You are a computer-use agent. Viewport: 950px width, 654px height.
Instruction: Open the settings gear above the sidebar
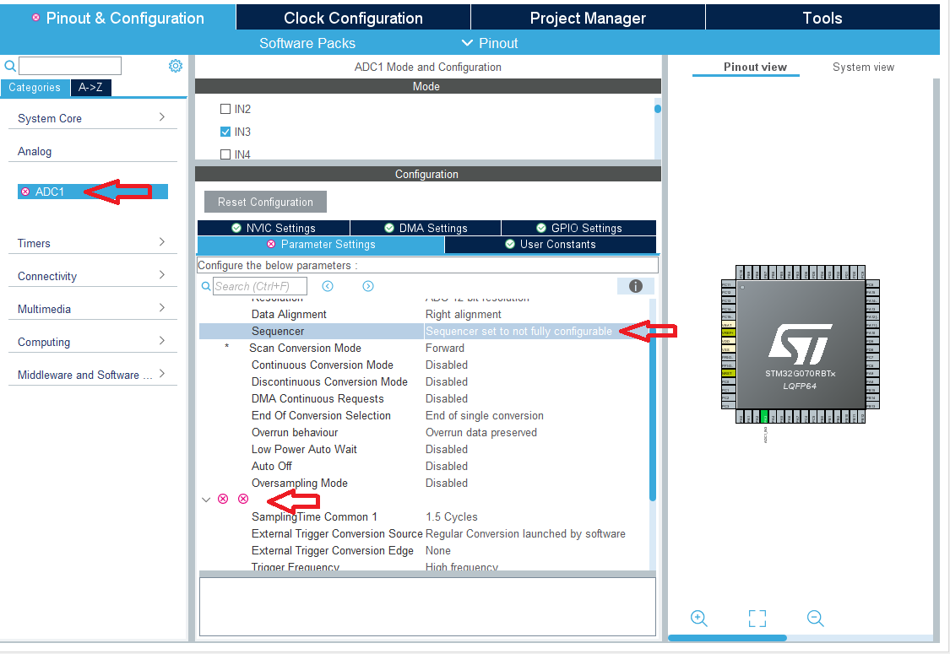tap(175, 65)
